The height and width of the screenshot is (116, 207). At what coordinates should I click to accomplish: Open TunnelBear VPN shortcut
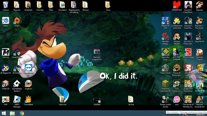(x=28, y=100)
